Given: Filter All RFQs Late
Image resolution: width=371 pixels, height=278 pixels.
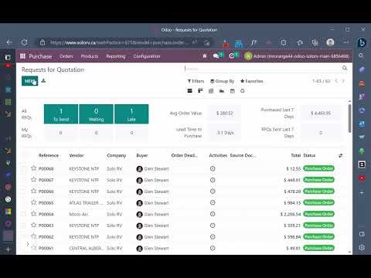Looking at the screenshot, I should click(131, 114).
